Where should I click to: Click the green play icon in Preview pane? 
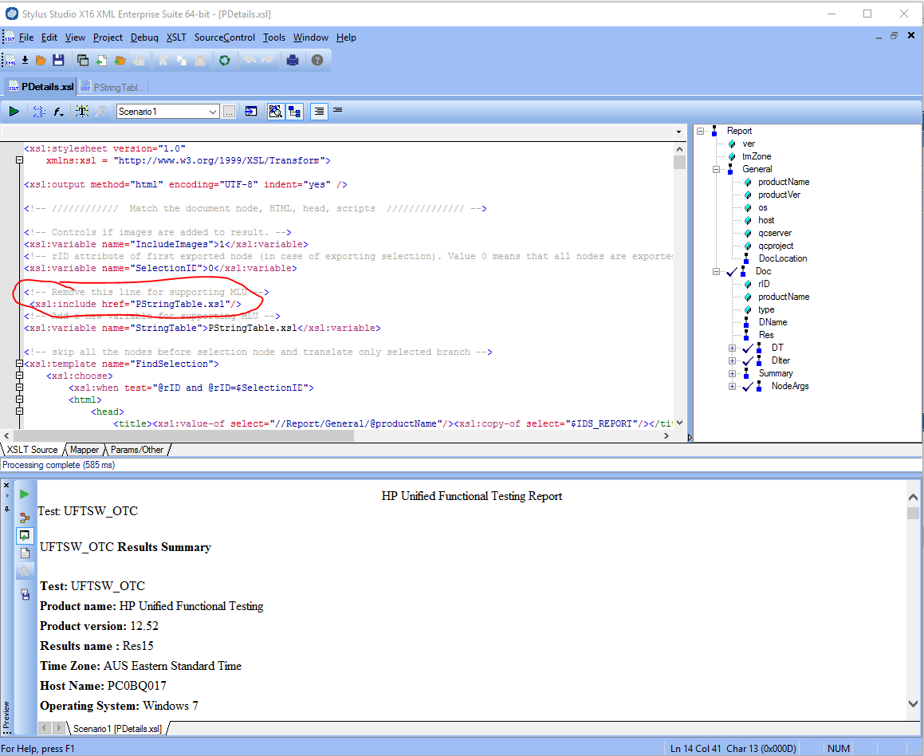pyautogui.click(x=25, y=494)
